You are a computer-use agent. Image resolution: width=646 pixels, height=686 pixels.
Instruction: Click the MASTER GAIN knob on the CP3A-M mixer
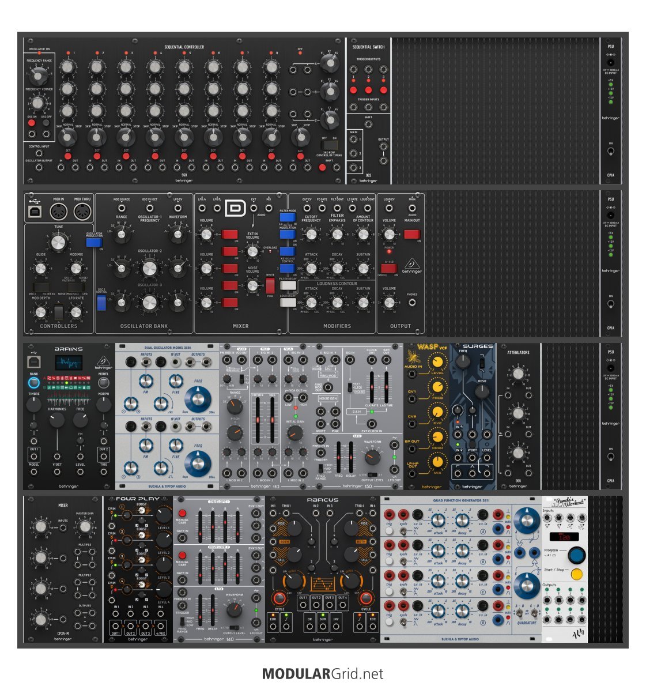(85, 527)
